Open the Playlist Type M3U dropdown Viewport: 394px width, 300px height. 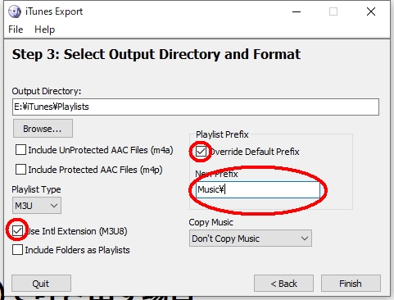coord(37,206)
